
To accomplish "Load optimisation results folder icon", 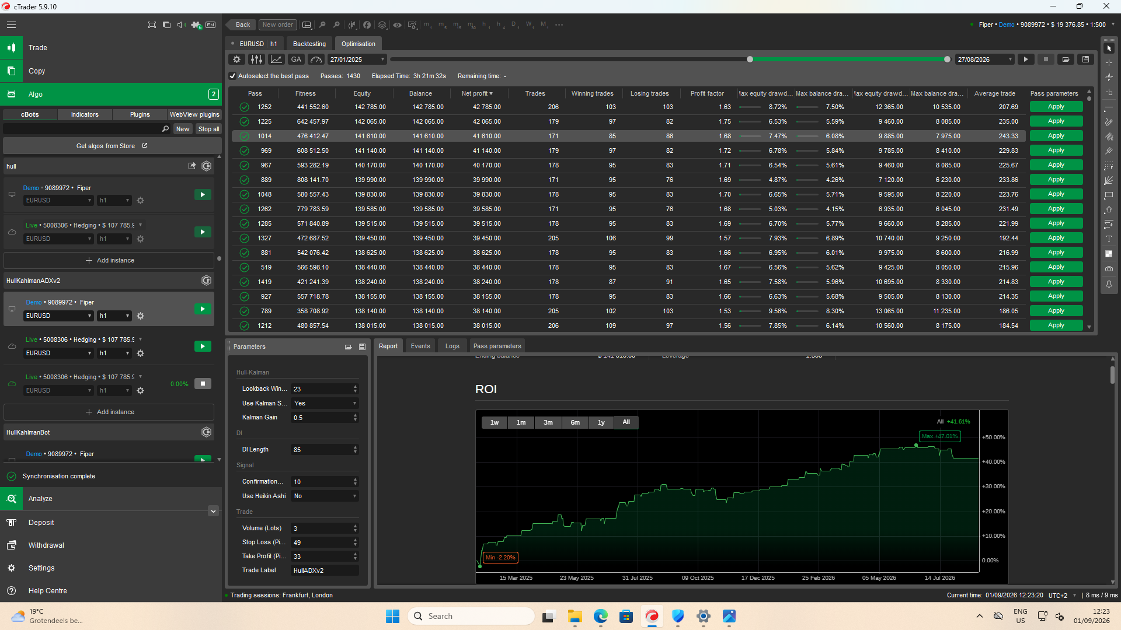I will (1066, 60).
